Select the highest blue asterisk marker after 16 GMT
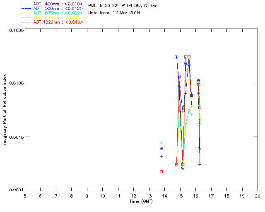This screenshot has width=265, height=212. coord(199,80)
